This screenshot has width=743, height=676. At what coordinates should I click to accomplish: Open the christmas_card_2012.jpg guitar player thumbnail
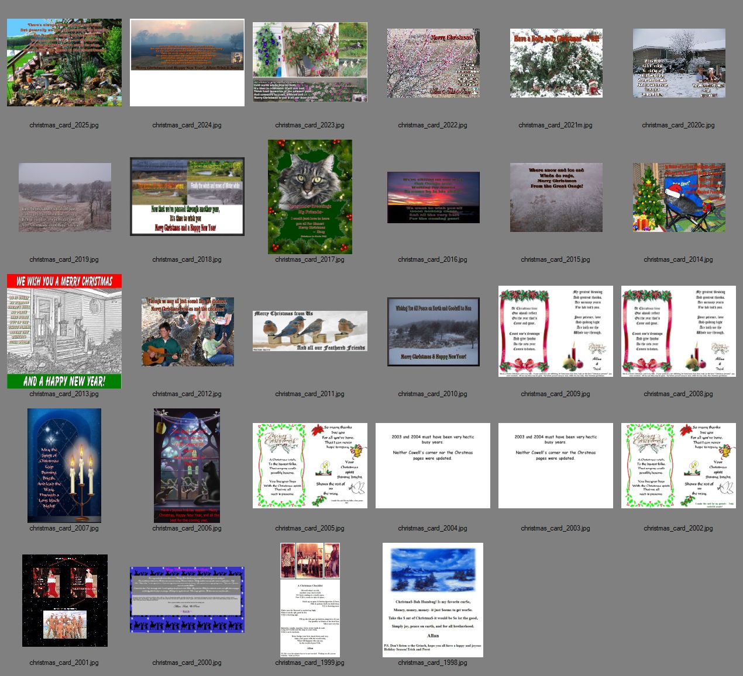(x=187, y=331)
